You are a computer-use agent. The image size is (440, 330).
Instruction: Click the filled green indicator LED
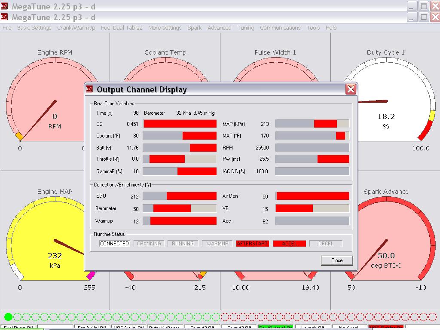(x=9, y=317)
